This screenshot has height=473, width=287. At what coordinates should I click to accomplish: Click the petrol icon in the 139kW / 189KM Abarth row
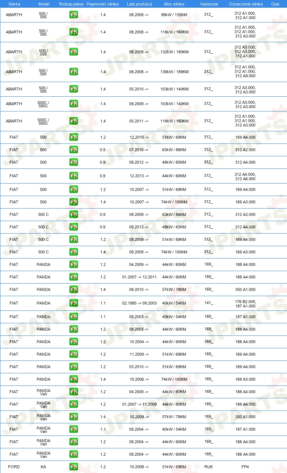click(x=73, y=72)
